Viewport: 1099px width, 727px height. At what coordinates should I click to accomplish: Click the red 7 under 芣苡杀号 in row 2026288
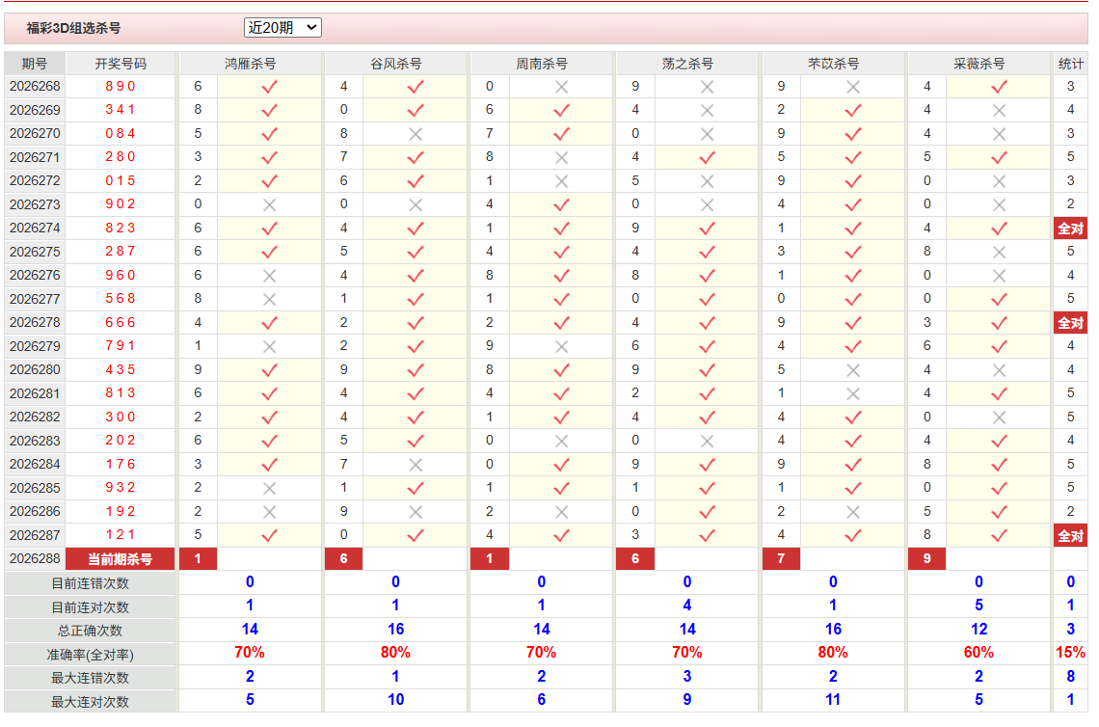[781, 558]
